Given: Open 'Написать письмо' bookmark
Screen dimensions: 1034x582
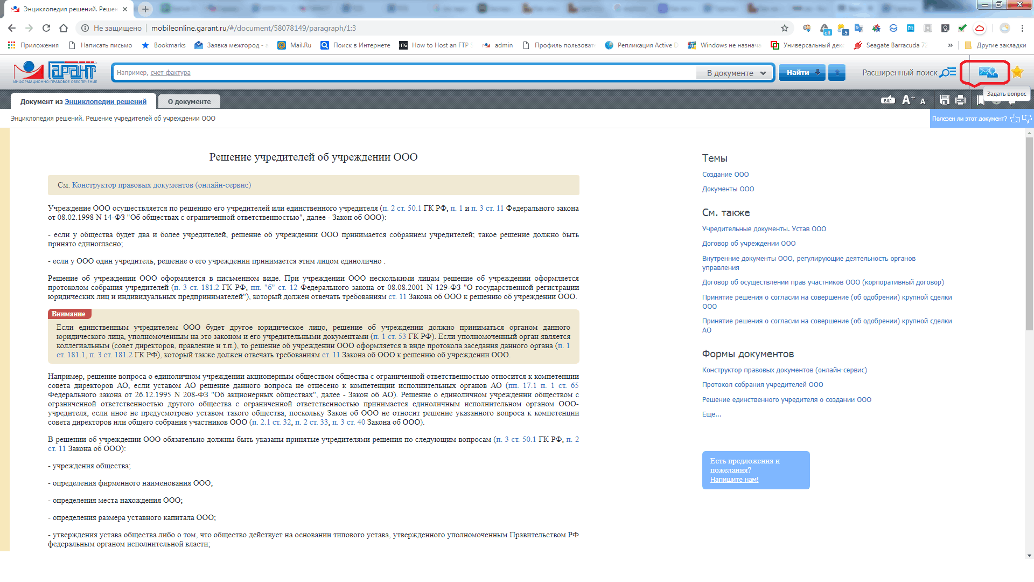Looking at the screenshot, I should (101, 45).
